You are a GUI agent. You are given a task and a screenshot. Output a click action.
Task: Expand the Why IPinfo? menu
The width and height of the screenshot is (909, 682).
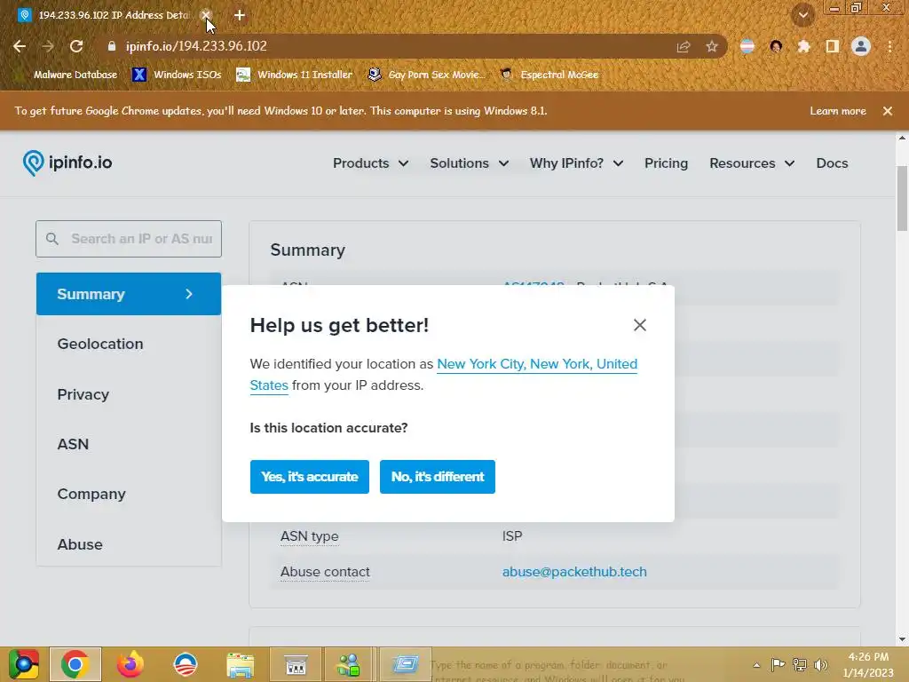(x=576, y=163)
